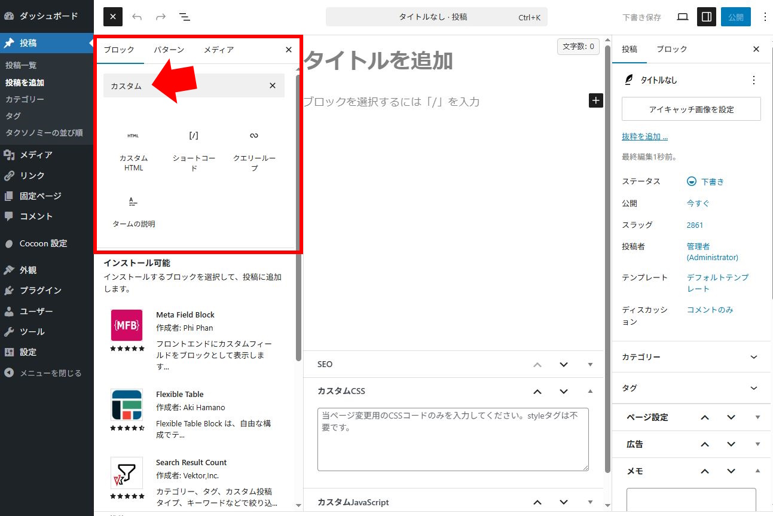Switch to the パターン tab
Viewport: 773px width, 516px height.
click(169, 50)
